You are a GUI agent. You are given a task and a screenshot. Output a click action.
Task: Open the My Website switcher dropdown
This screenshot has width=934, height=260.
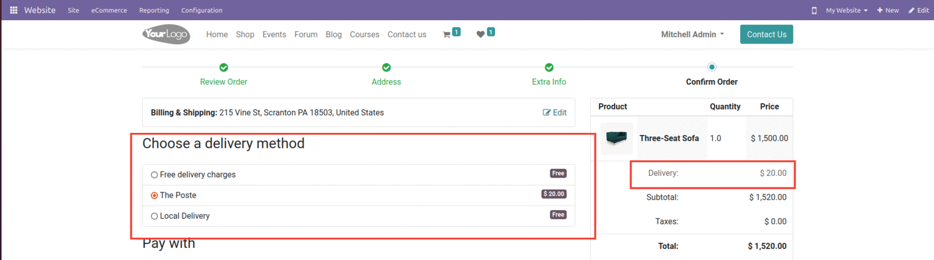(x=847, y=10)
